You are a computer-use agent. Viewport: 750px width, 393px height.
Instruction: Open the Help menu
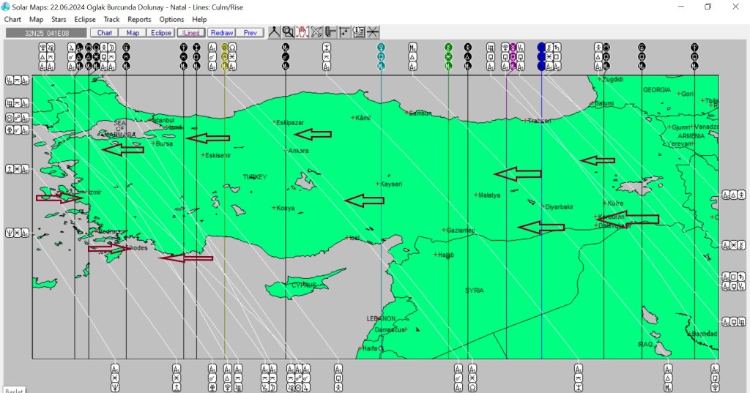tap(199, 20)
